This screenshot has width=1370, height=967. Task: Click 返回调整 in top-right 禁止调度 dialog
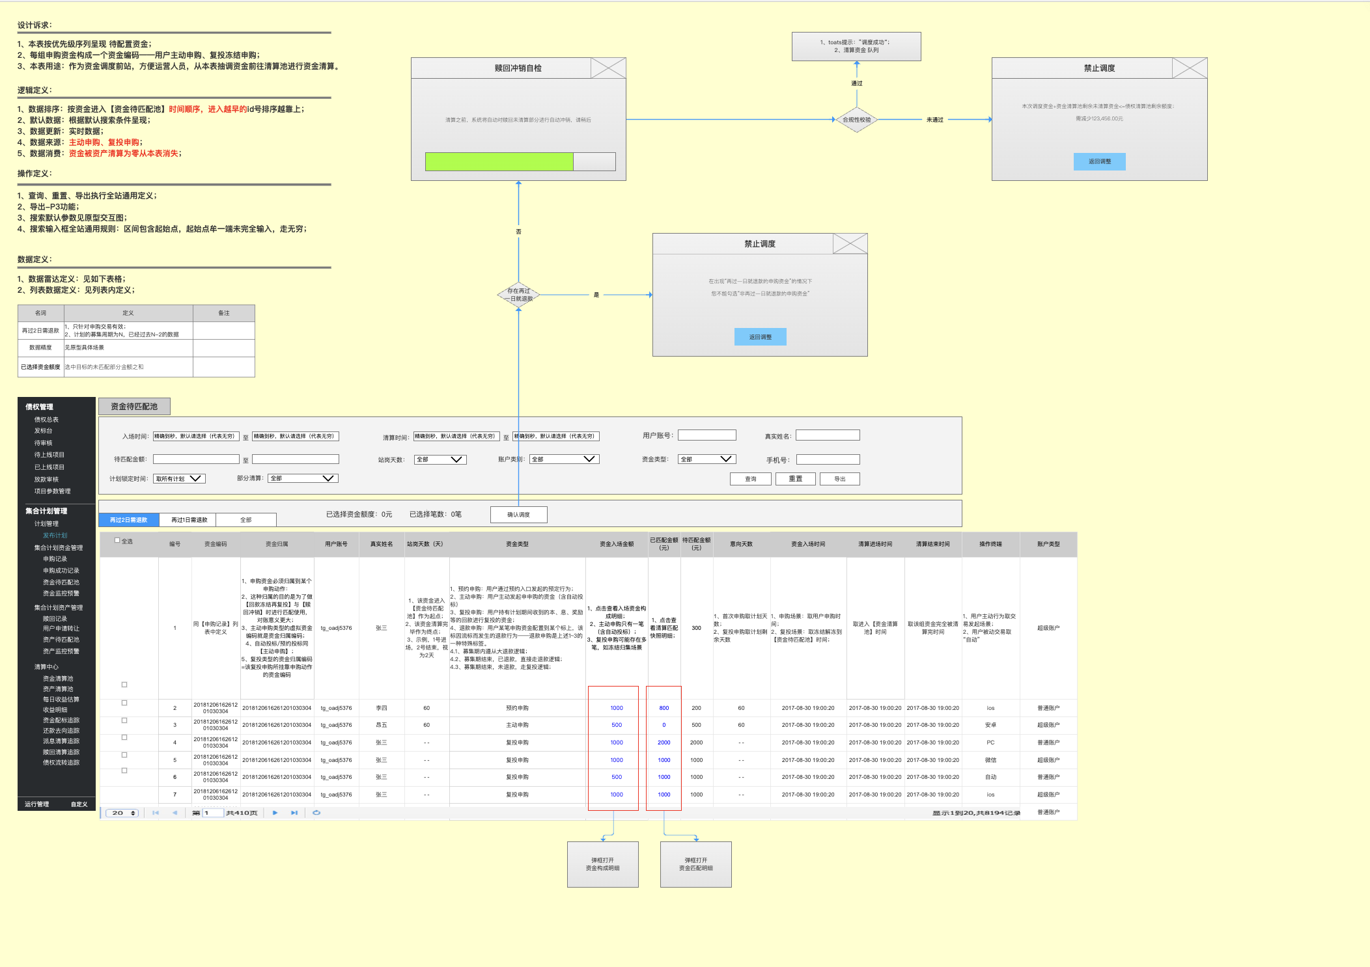tap(1099, 161)
